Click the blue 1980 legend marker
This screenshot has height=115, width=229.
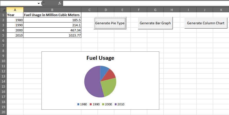pyautogui.click(x=78, y=104)
